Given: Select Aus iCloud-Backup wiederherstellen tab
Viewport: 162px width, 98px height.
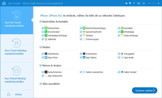Looking at the screenshot, I should pos(16,76).
